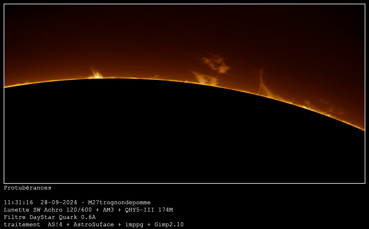Click the author name 'M27trognondepomme'
The image size is (369, 229).
pyautogui.click(x=119, y=203)
